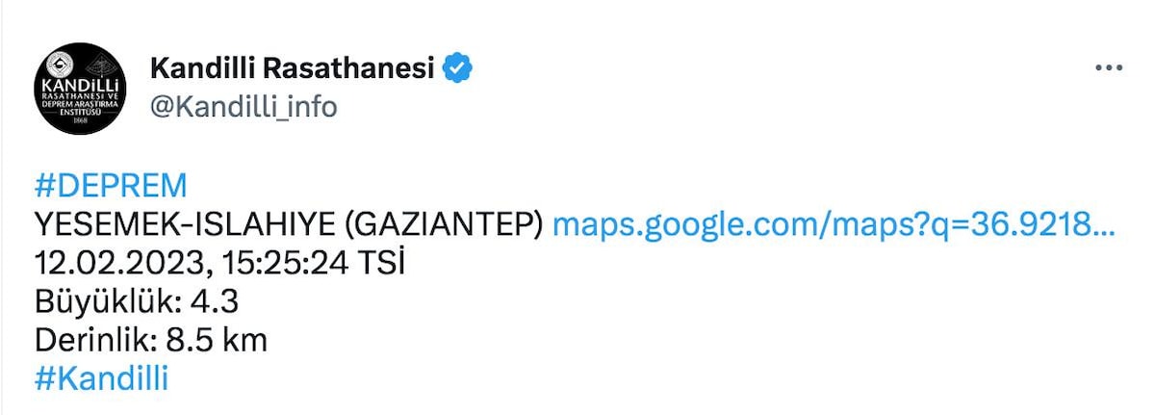Open the #Kandilli hashtag
Viewport: 1155px width, 415px height.
[101, 378]
